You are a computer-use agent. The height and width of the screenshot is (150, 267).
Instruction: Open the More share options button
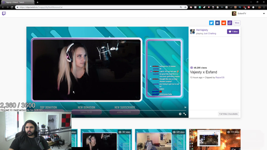[x=237, y=23]
